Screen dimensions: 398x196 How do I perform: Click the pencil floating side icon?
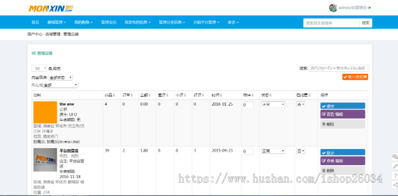(x=395, y=166)
